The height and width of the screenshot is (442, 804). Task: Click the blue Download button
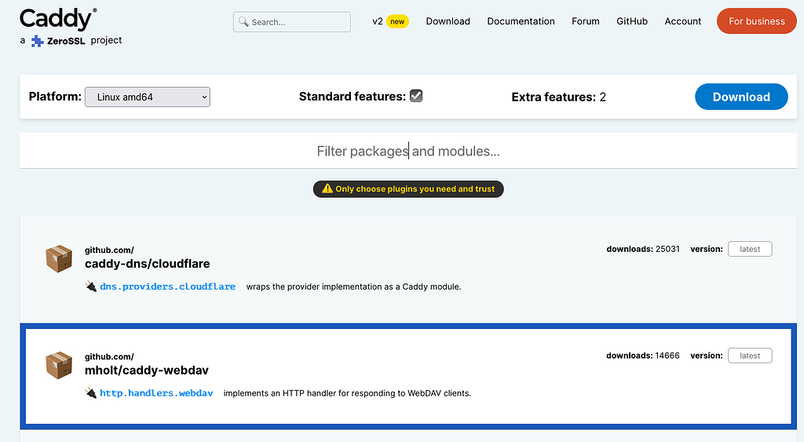[x=741, y=97]
